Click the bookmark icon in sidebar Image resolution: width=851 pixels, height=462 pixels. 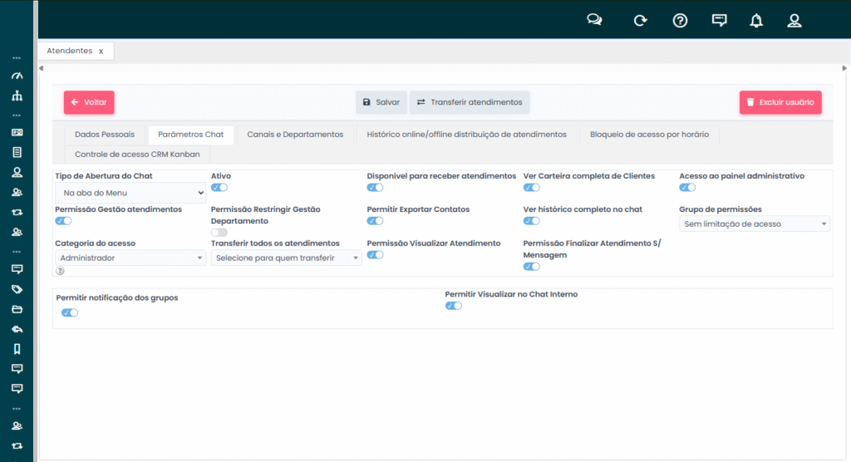[17, 348]
